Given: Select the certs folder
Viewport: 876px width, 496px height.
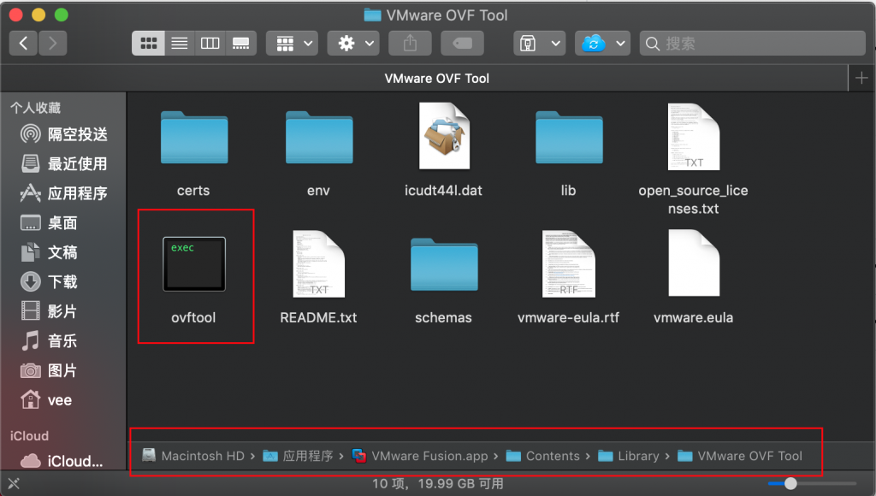Looking at the screenshot, I should [x=193, y=137].
